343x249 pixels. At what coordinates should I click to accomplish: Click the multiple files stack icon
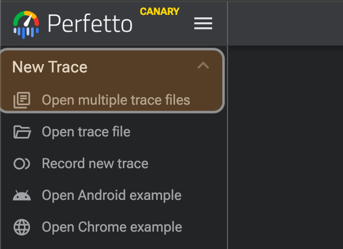click(x=22, y=100)
